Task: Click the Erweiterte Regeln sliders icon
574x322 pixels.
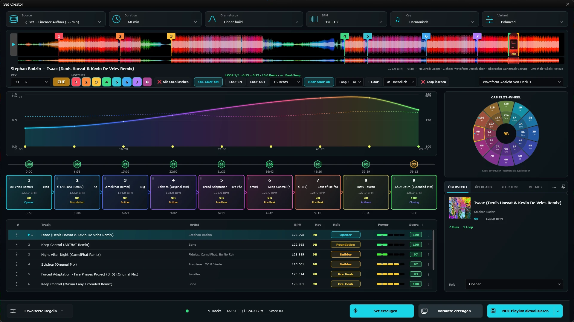Action: click(x=13, y=311)
